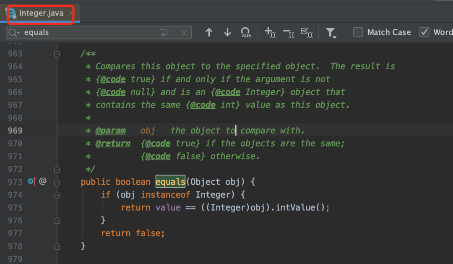Image resolution: width=453 pixels, height=264 pixels.
Task: Add selection for next occurrence icon
Action: [270, 32]
